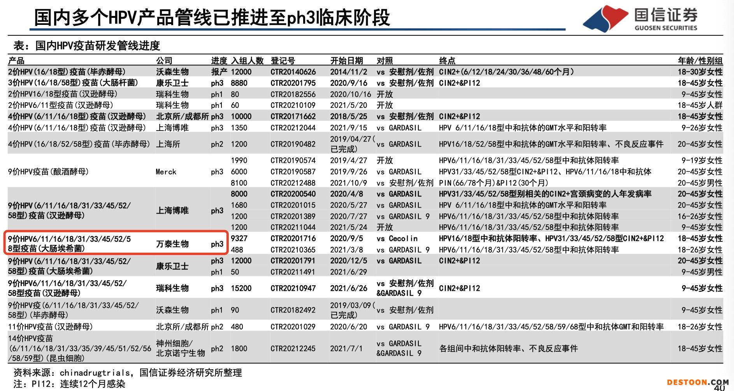
Task: Click the 公司 column header
Action: point(164,61)
